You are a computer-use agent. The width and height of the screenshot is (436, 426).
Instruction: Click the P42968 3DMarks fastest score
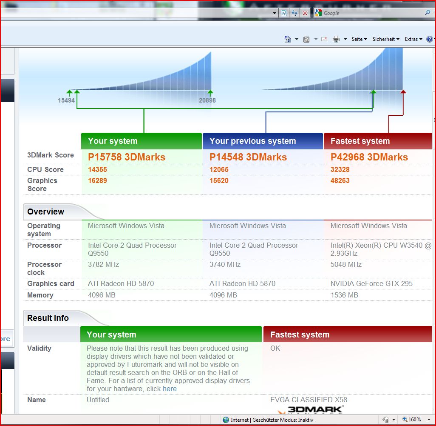(369, 157)
